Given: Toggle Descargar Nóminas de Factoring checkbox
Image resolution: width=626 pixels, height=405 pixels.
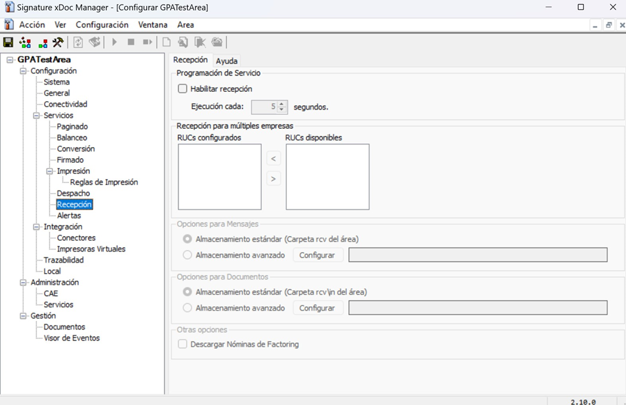Looking at the screenshot, I should pyautogui.click(x=182, y=344).
